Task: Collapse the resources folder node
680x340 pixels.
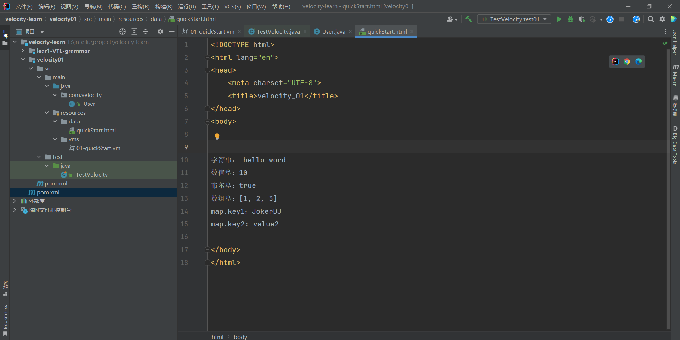Action: coord(47,113)
